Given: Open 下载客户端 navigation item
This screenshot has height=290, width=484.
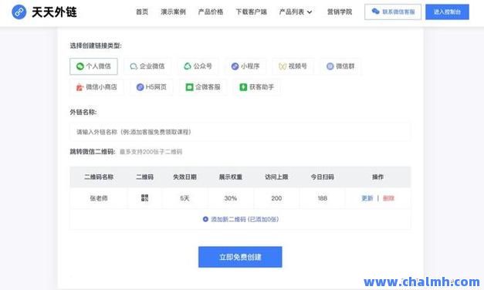Looking at the screenshot, I should [251, 12].
